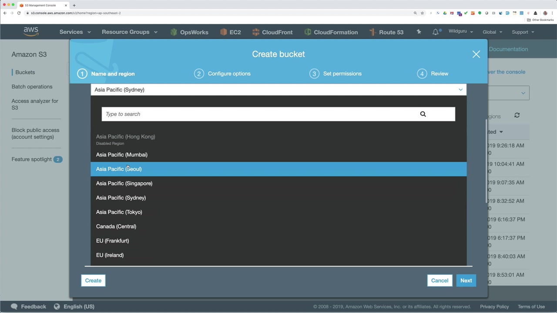Go to step 2 Configure options
This screenshot has height=313, width=557.
(222, 73)
